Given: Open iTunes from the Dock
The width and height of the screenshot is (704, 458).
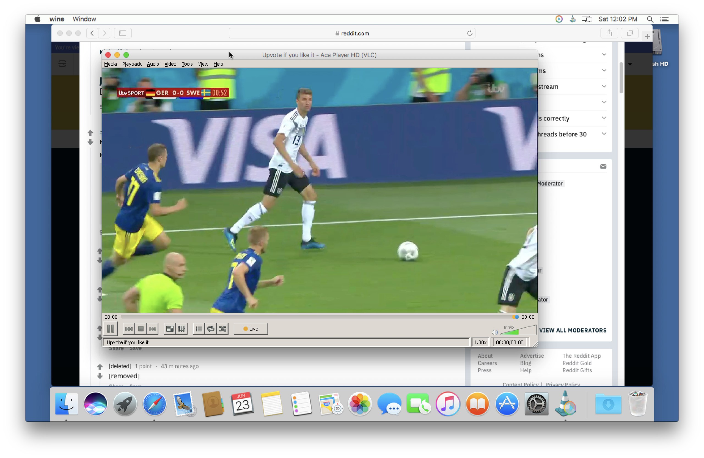Looking at the screenshot, I should pos(448,404).
